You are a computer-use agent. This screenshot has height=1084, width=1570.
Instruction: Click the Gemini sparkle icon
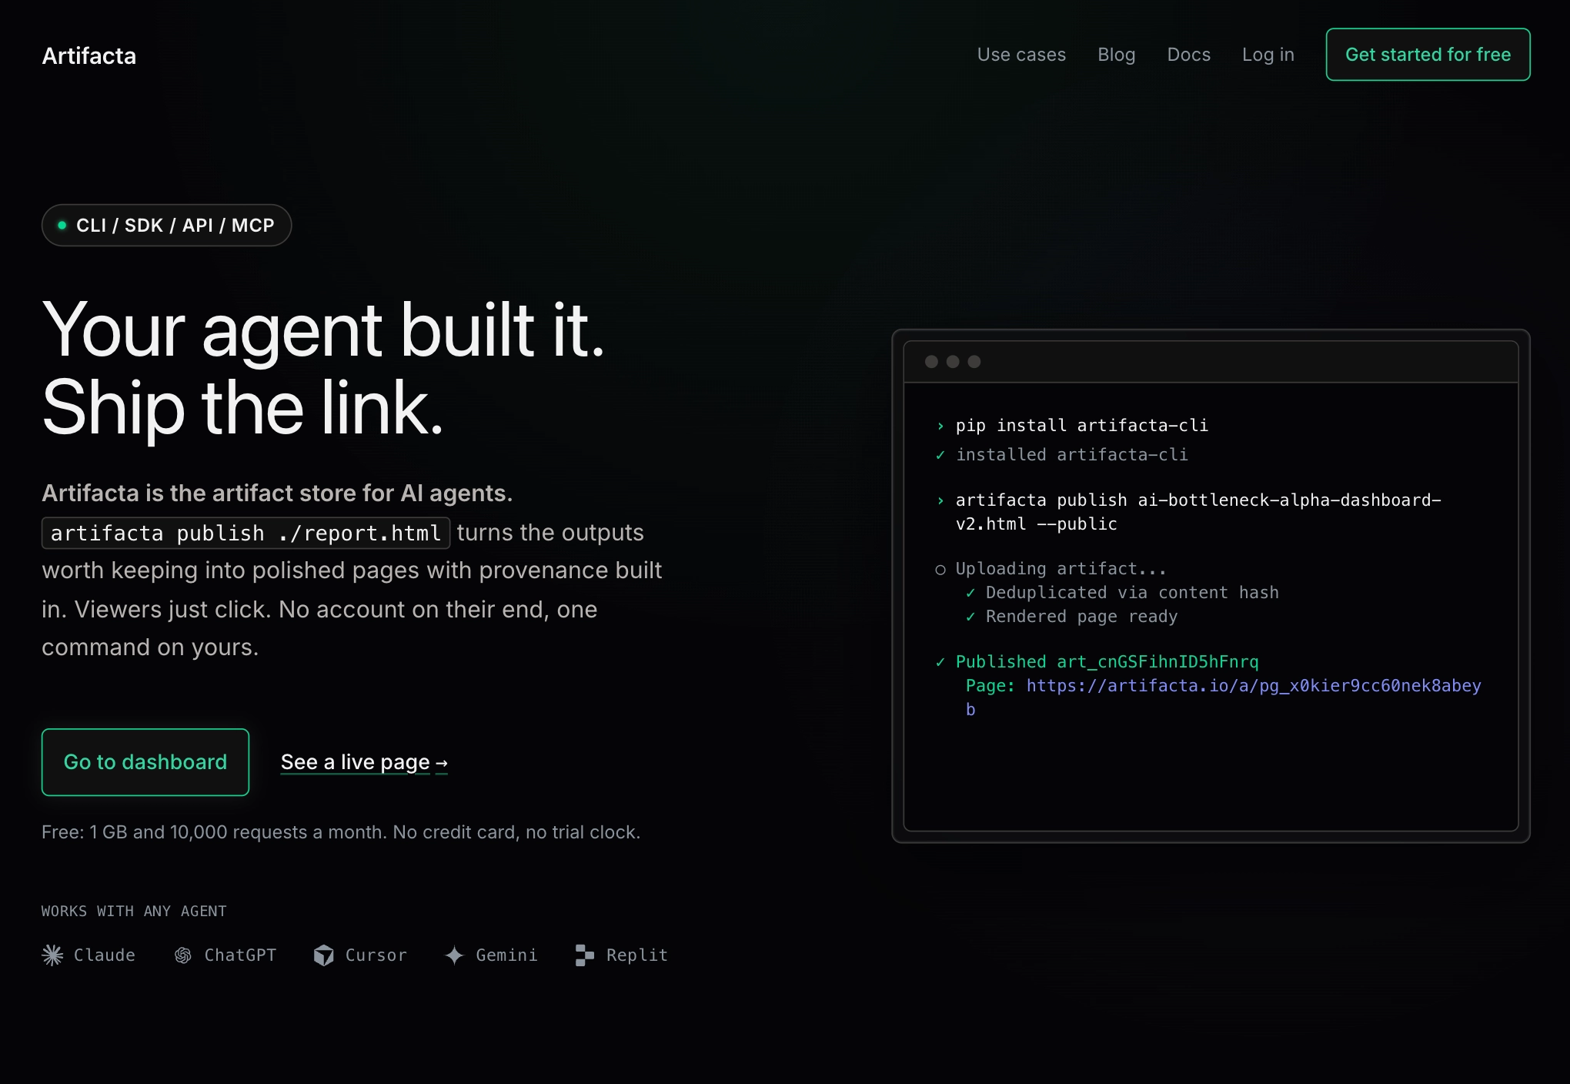[x=454, y=955]
